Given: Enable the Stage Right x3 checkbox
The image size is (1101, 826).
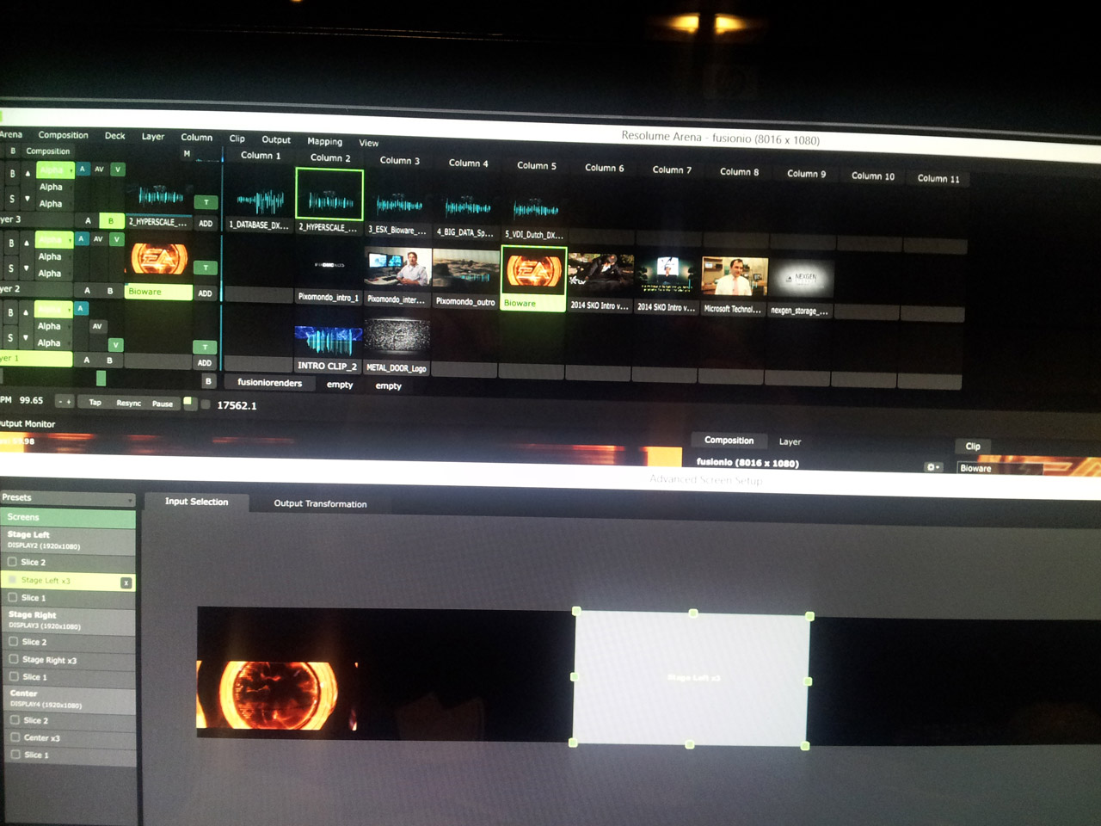Looking at the screenshot, I should (x=14, y=659).
